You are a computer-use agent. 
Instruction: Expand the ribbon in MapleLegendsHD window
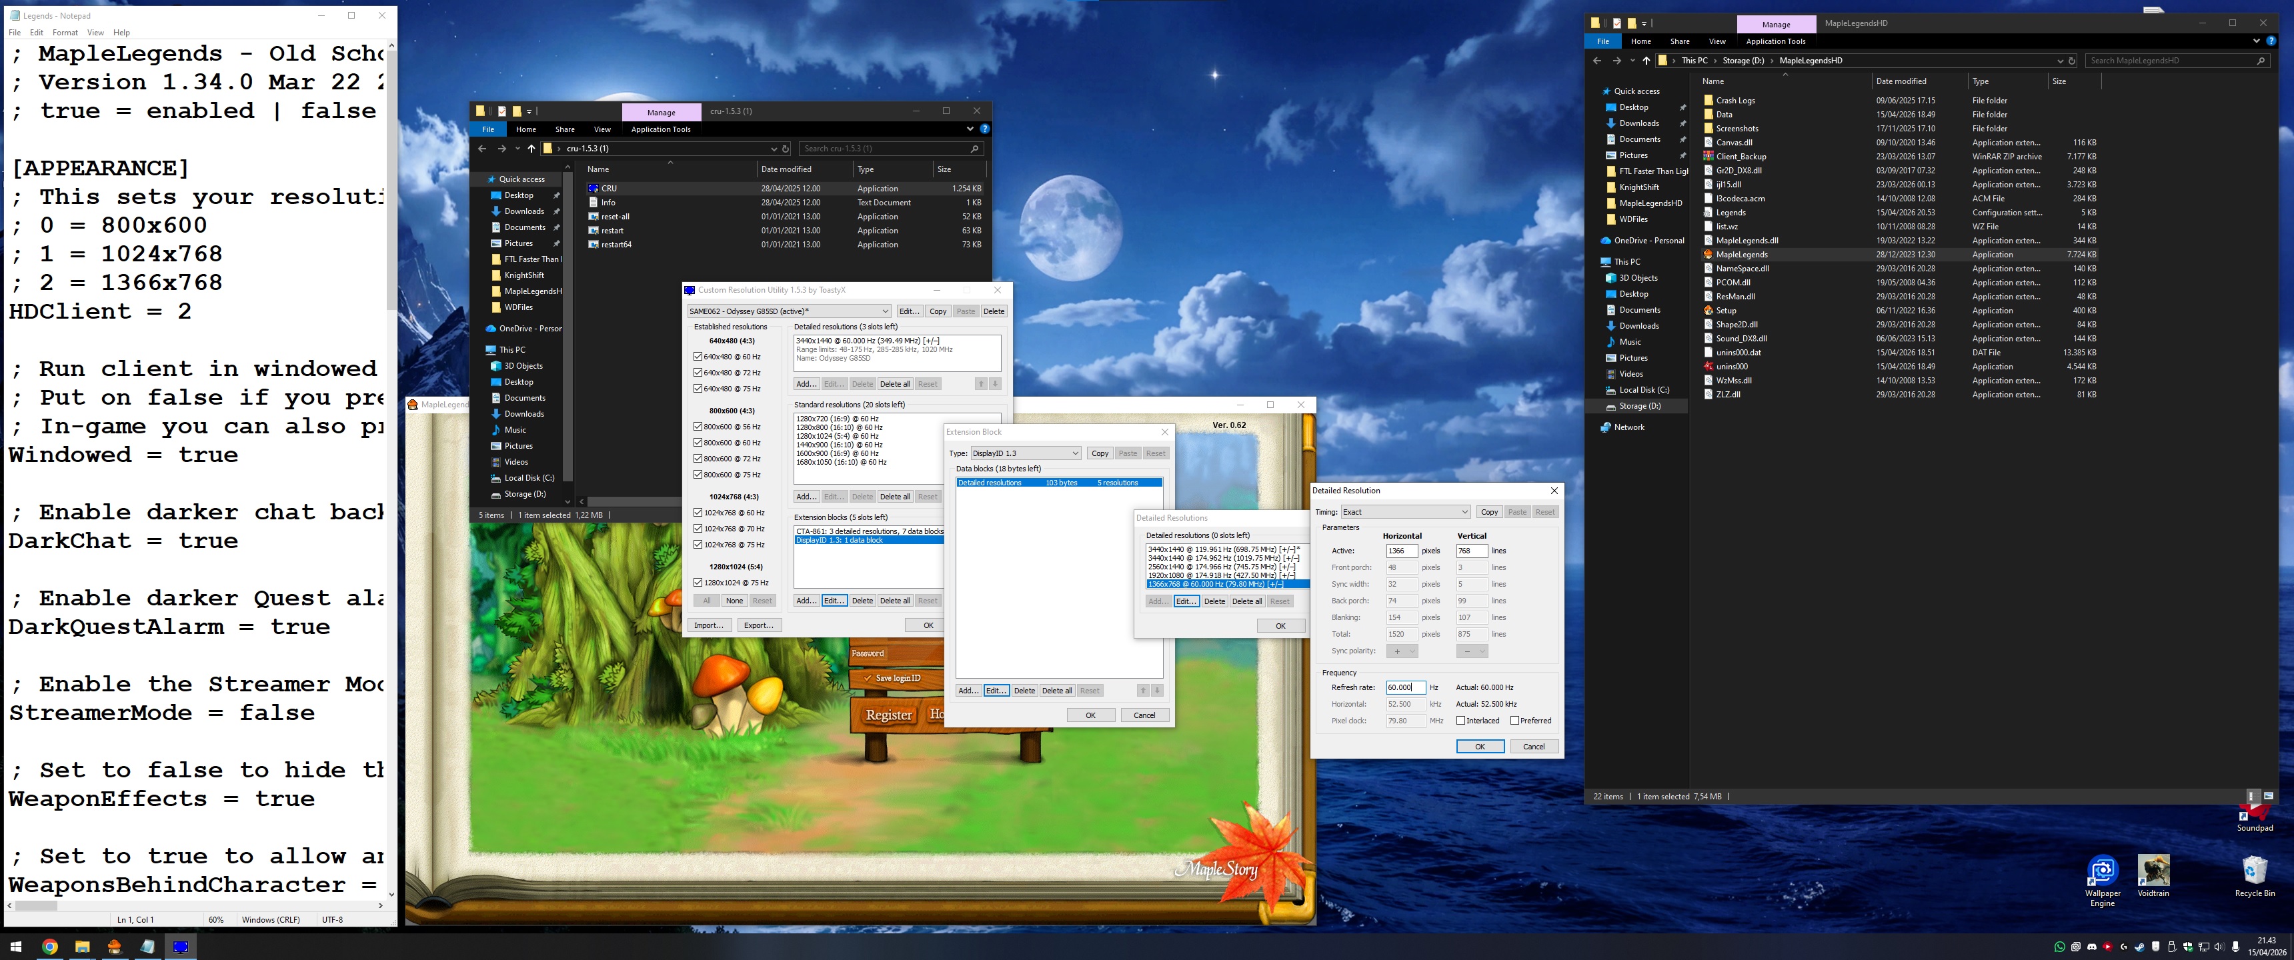[x=2257, y=41]
